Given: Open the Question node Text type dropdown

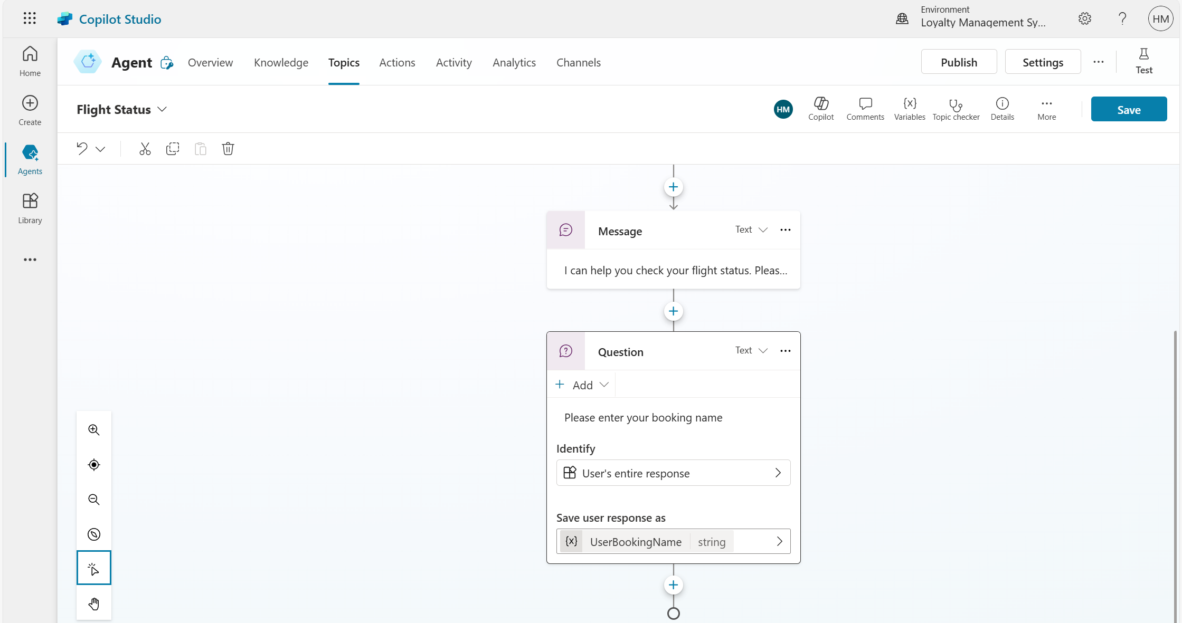Looking at the screenshot, I should pos(751,351).
